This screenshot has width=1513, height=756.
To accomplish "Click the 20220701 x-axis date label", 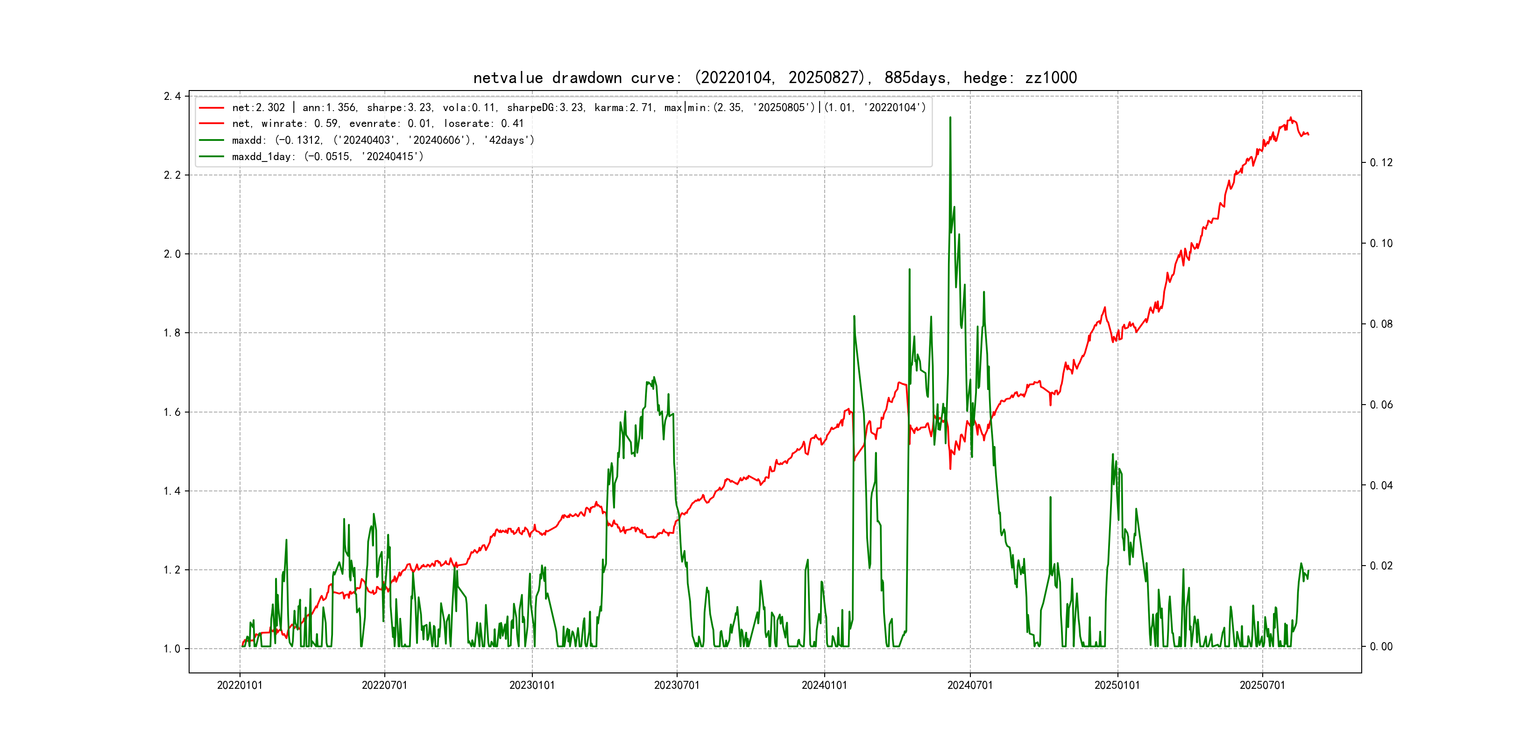I will (x=384, y=685).
